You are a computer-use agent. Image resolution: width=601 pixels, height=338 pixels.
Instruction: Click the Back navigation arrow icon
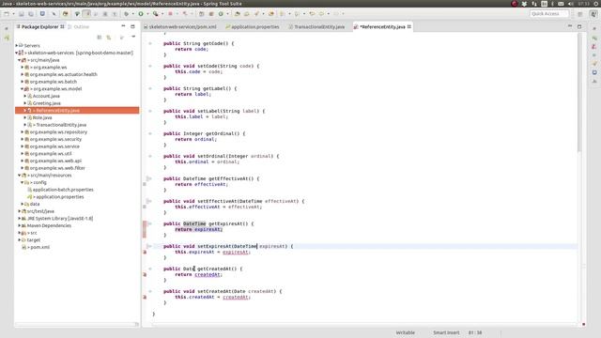pyautogui.click(x=321, y=14)
